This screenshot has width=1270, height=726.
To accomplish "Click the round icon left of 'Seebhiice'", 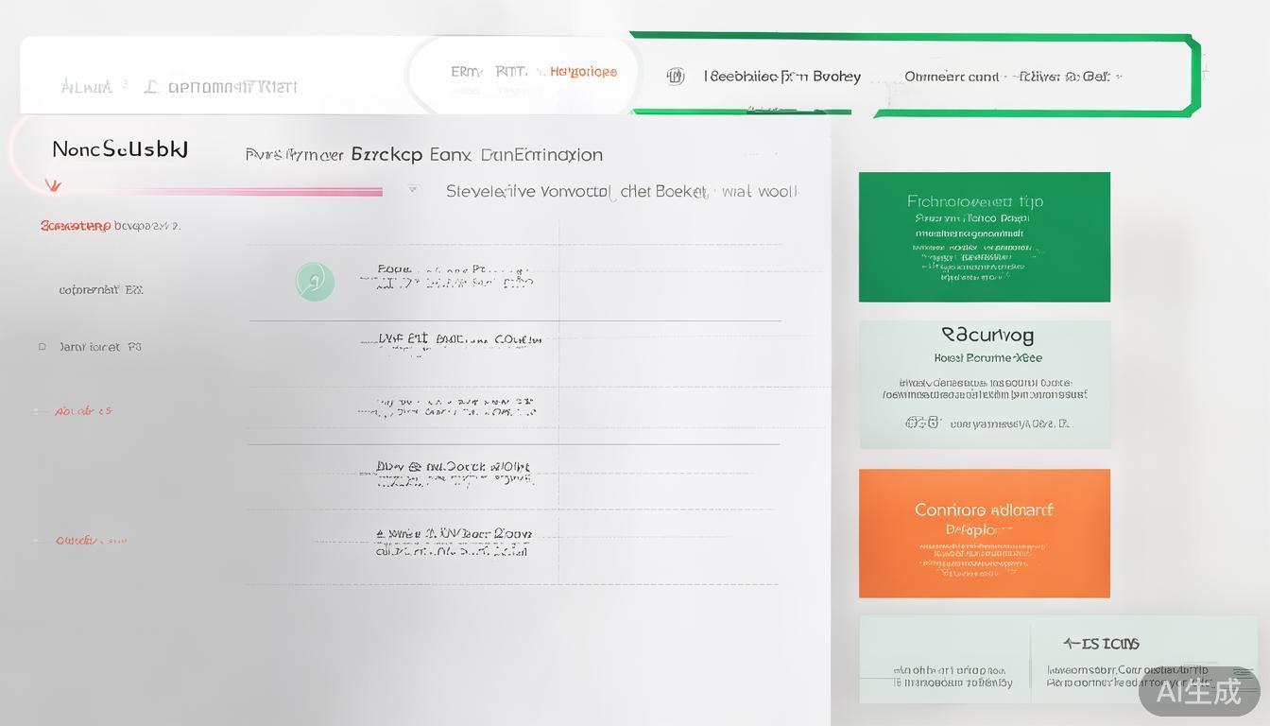I will coord(675,77).
